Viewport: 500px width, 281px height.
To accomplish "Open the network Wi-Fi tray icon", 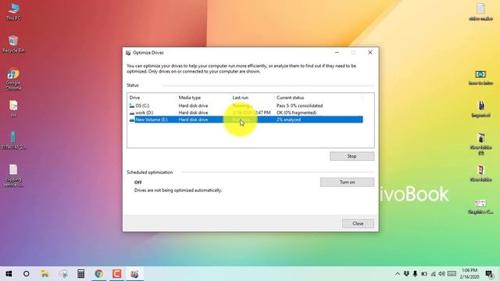I will coord(433,274).
